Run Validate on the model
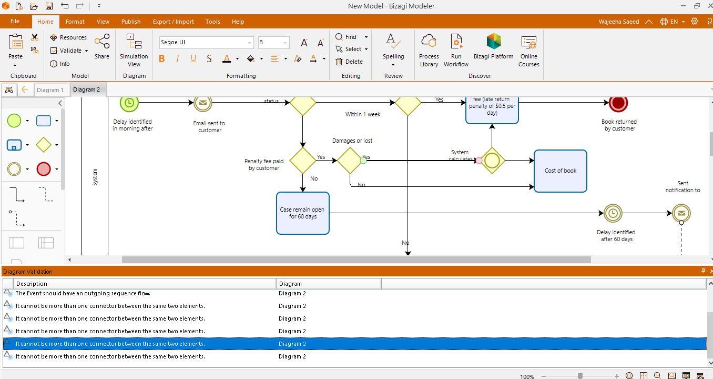This screenshot has width=713, height=379. coord(66,51)
